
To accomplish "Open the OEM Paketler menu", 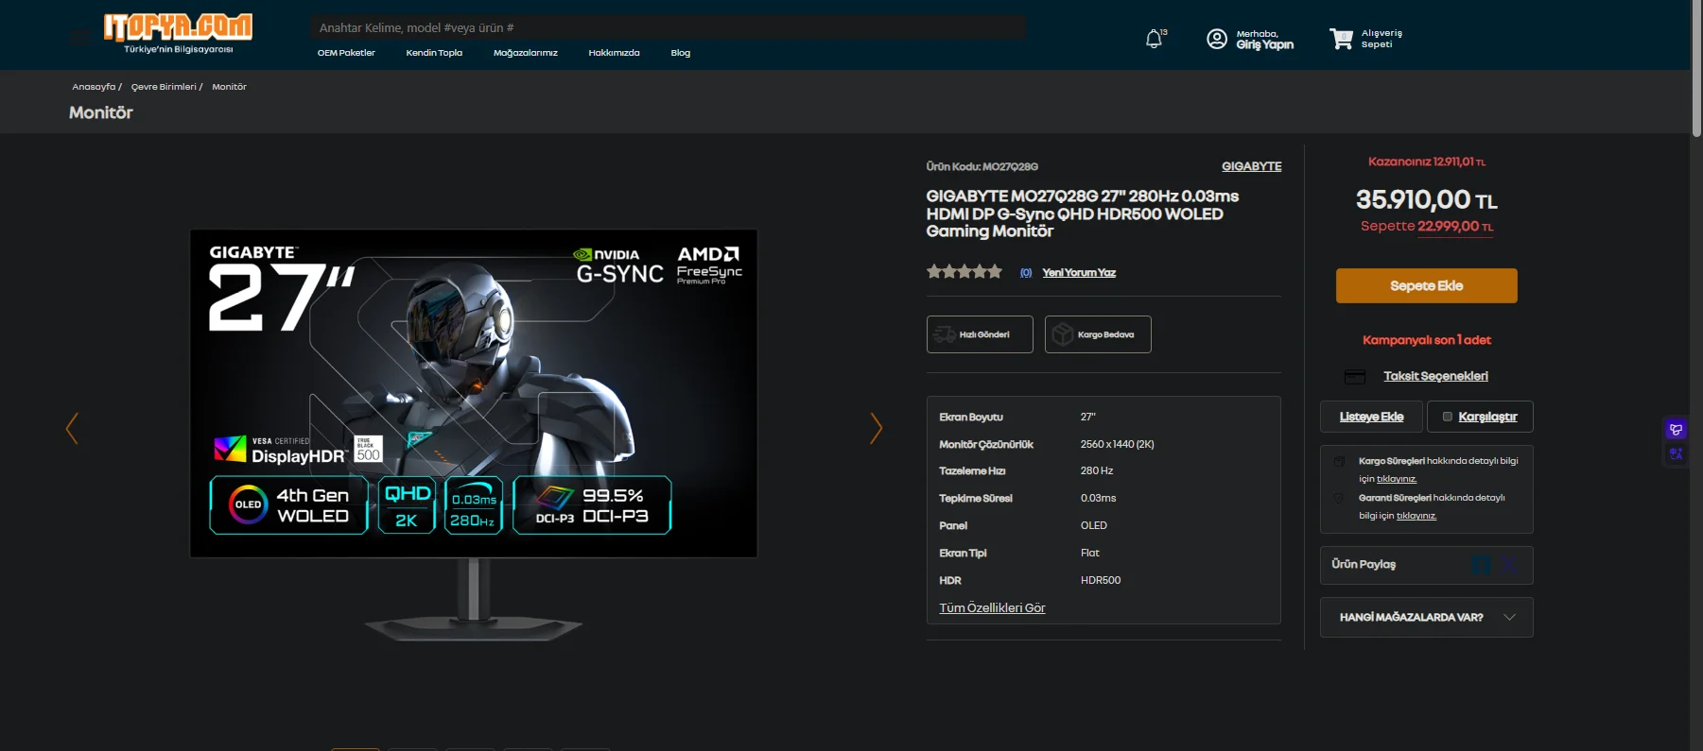I will (346, 53).
